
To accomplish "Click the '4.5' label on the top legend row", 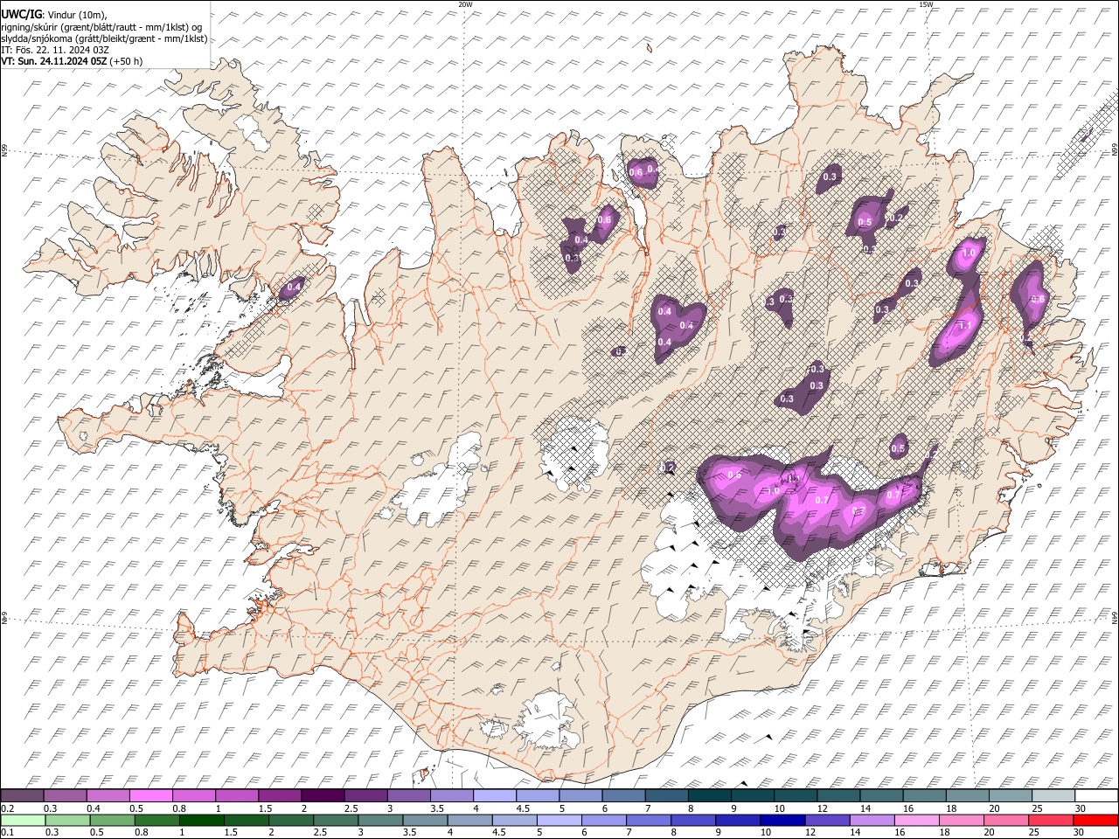I will point(523,808).
